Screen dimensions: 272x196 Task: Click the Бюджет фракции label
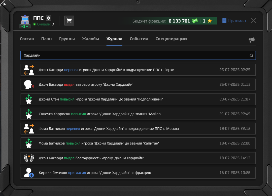click(149, 21)
